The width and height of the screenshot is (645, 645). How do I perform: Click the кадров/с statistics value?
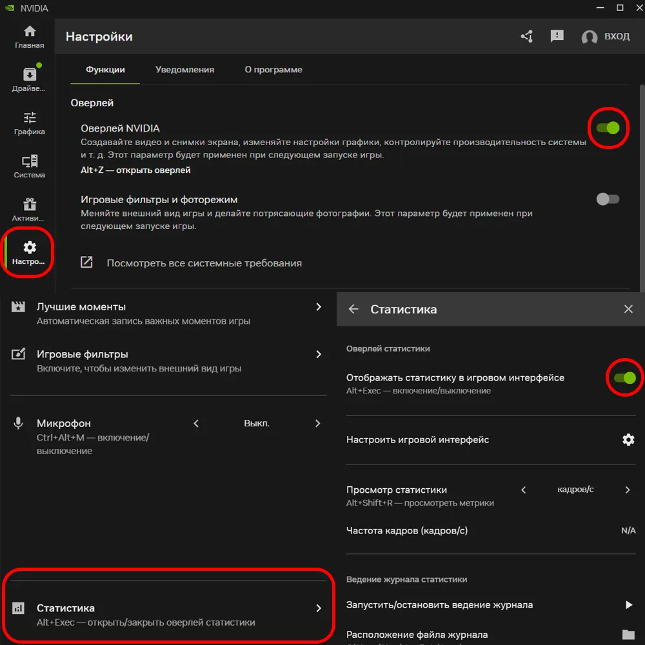point(575,489)
